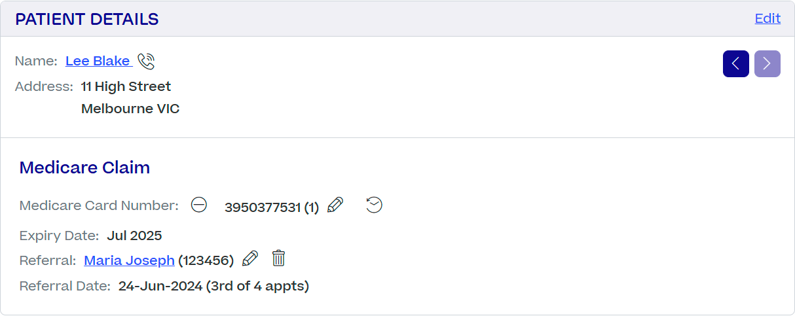This screenshot has height=316, width=795.
Task: Click the Medicare Claim section heading
Action: (85, 167)
